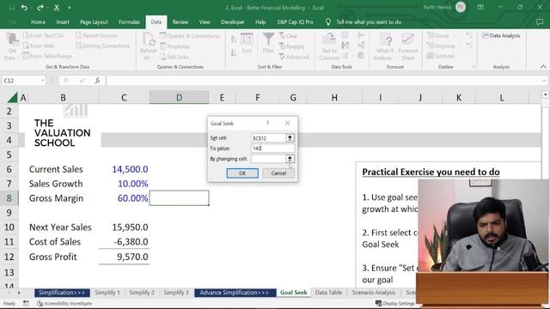
Task: Open Queries & Connections pane
Action: click(x=189, y=36)
